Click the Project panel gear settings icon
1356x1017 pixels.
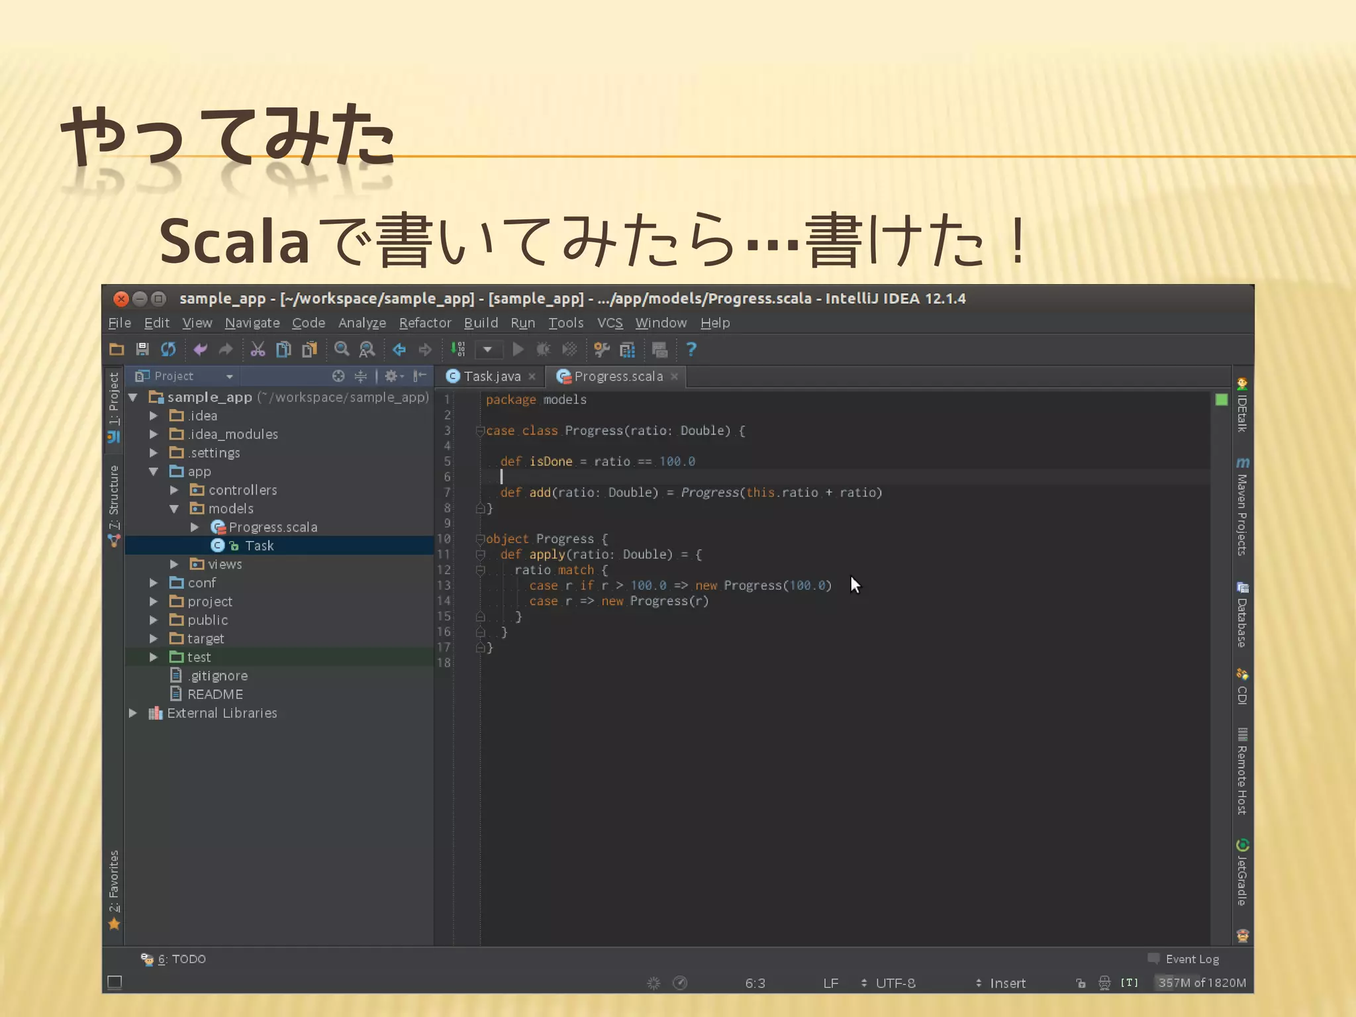click(393, 376)
